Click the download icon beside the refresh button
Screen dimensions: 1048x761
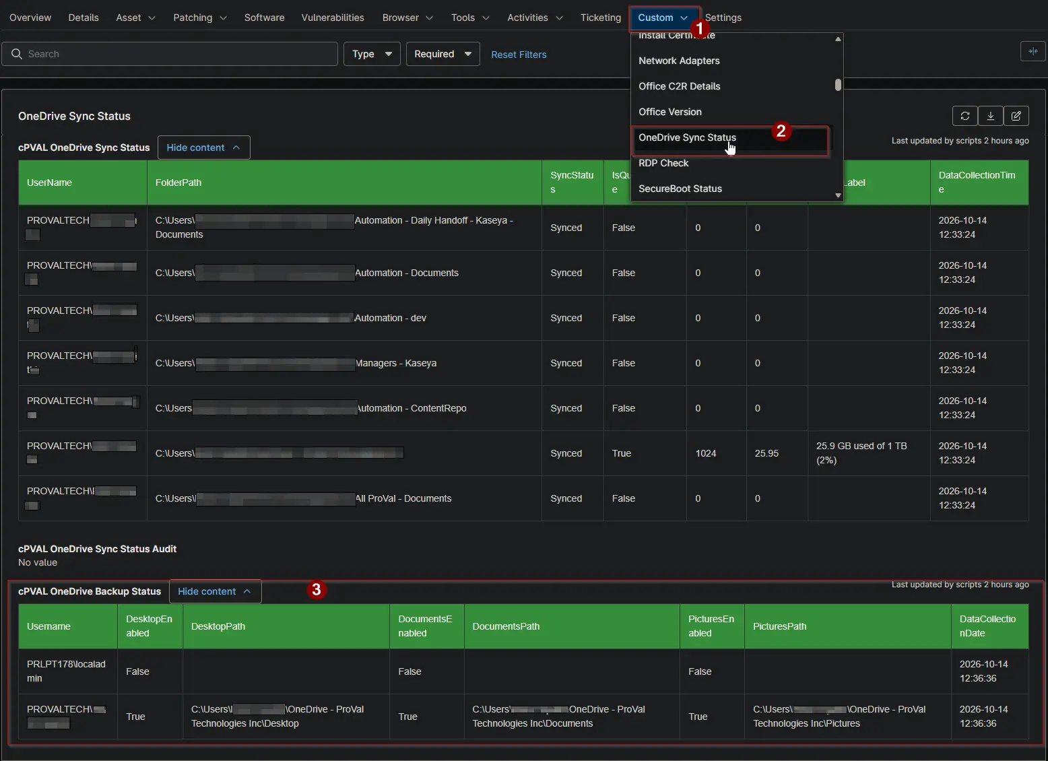coord(991,116)
